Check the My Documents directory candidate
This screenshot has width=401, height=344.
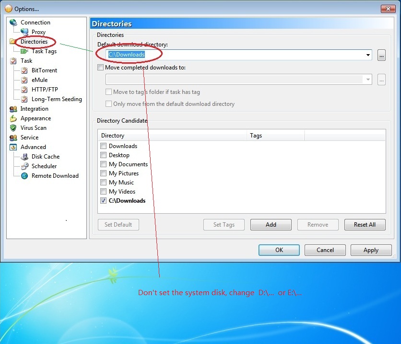[103, 164]
